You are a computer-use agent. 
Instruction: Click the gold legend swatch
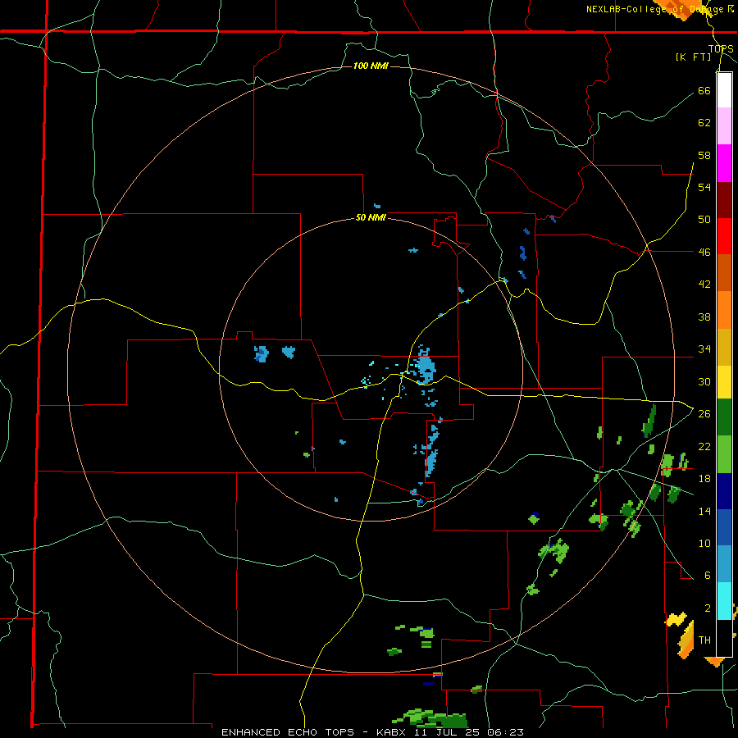pyautogui.click(x=724, y=347)
